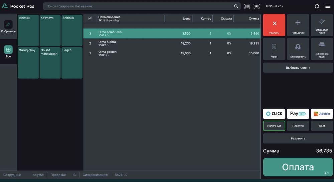Click Выбрать клиент button
The image size is (334, 182).
point(298,68)
